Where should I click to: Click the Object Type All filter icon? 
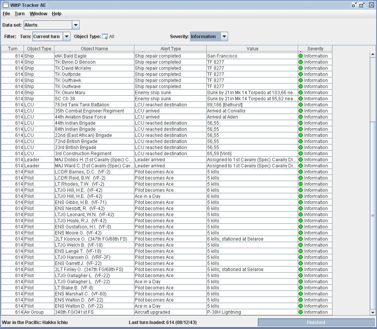pyautogui.click(x=105, y=37)
